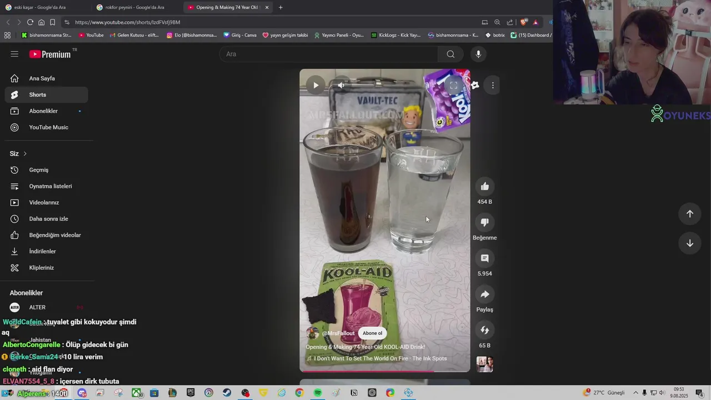Open the @MrsFallout channel link
The width and height of the screenshot is (711, 400).
[x=338, y=333]
